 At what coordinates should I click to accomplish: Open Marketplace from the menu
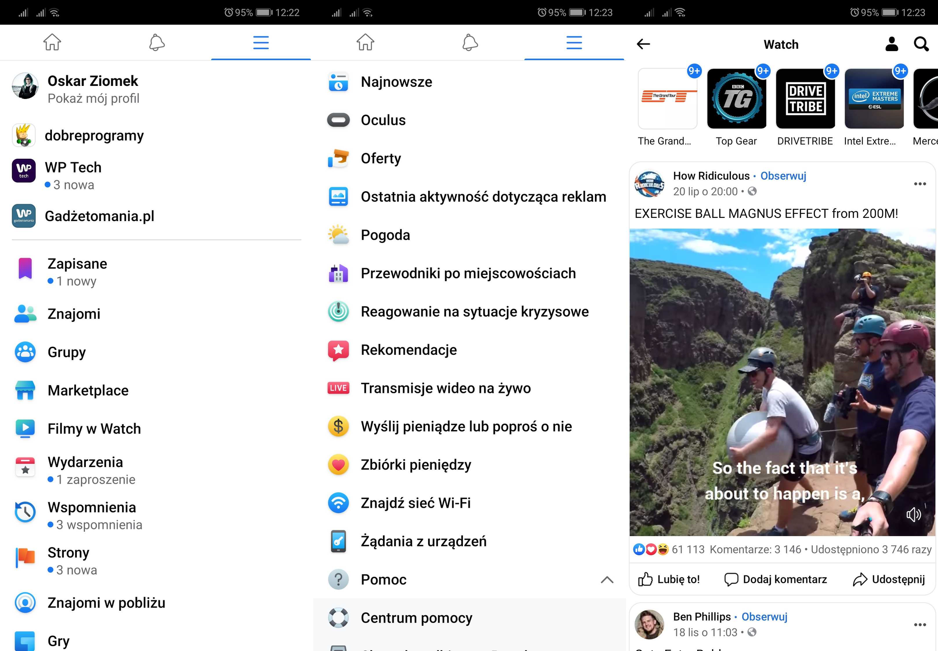[x=88, y=391]
